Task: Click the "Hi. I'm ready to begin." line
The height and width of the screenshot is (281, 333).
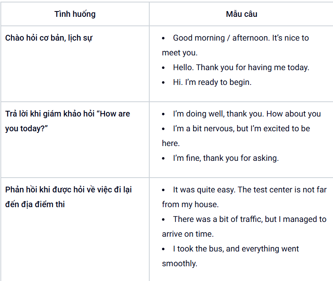Action: tap(212, 82)
